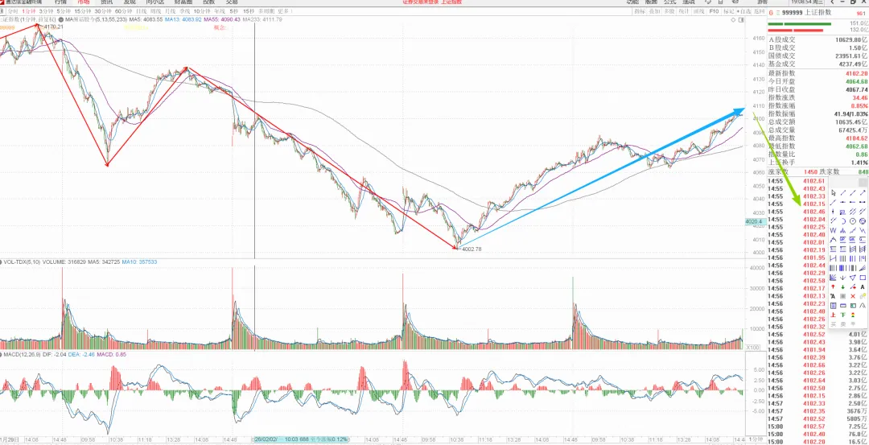Select the arrow line drawing tool
The width and height of the screenshot is (869, 445).
coord(863,193)
